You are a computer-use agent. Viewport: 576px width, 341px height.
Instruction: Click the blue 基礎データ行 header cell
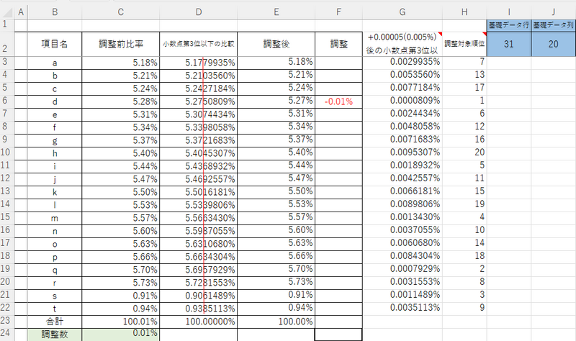pos(510,24)
